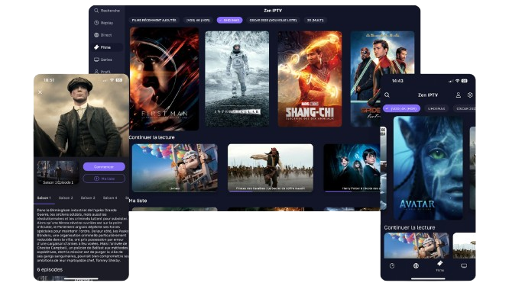The height and width of the screenshot is (286, 509).
Task: Open the Avatar poster on right phone
Action: 428,168
